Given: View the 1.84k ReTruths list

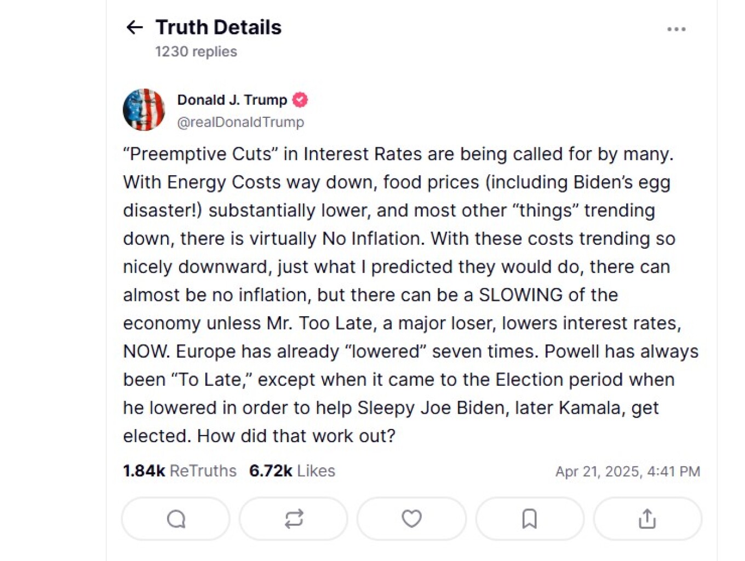Looking at the screenshot, I should click(x=180, y=471).
